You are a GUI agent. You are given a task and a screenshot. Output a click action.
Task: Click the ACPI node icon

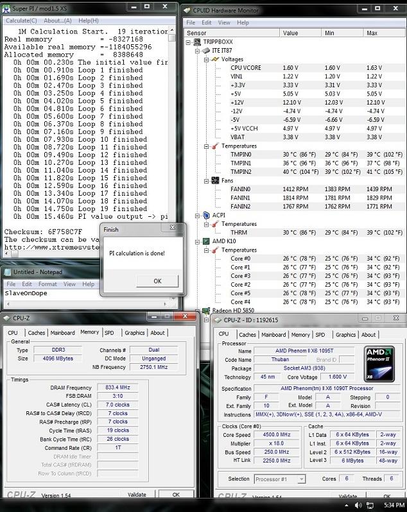pyautogui.click(x=206, y=215)
